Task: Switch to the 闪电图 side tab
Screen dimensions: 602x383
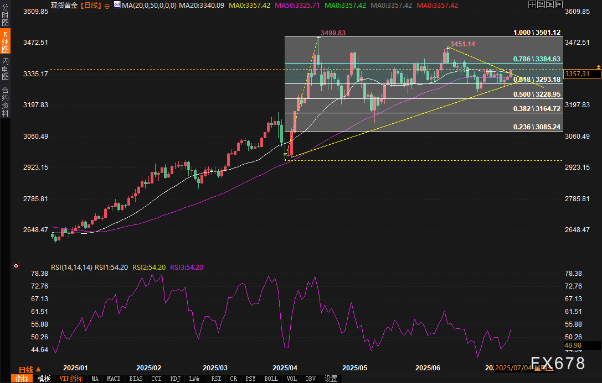Action: (x=5, y=69)
